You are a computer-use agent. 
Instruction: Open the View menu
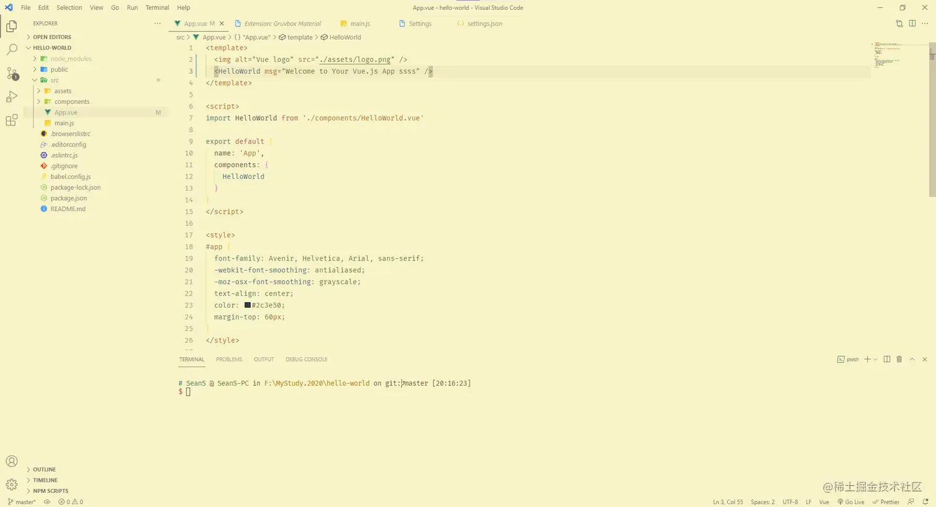pyautogui.click(x=97, y=7)
